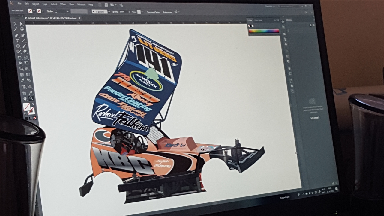Image resolution: width=384 pixels, height=216 pixels.
Task: Select the Shape Builder tool
Action: (x=21, y=68)
